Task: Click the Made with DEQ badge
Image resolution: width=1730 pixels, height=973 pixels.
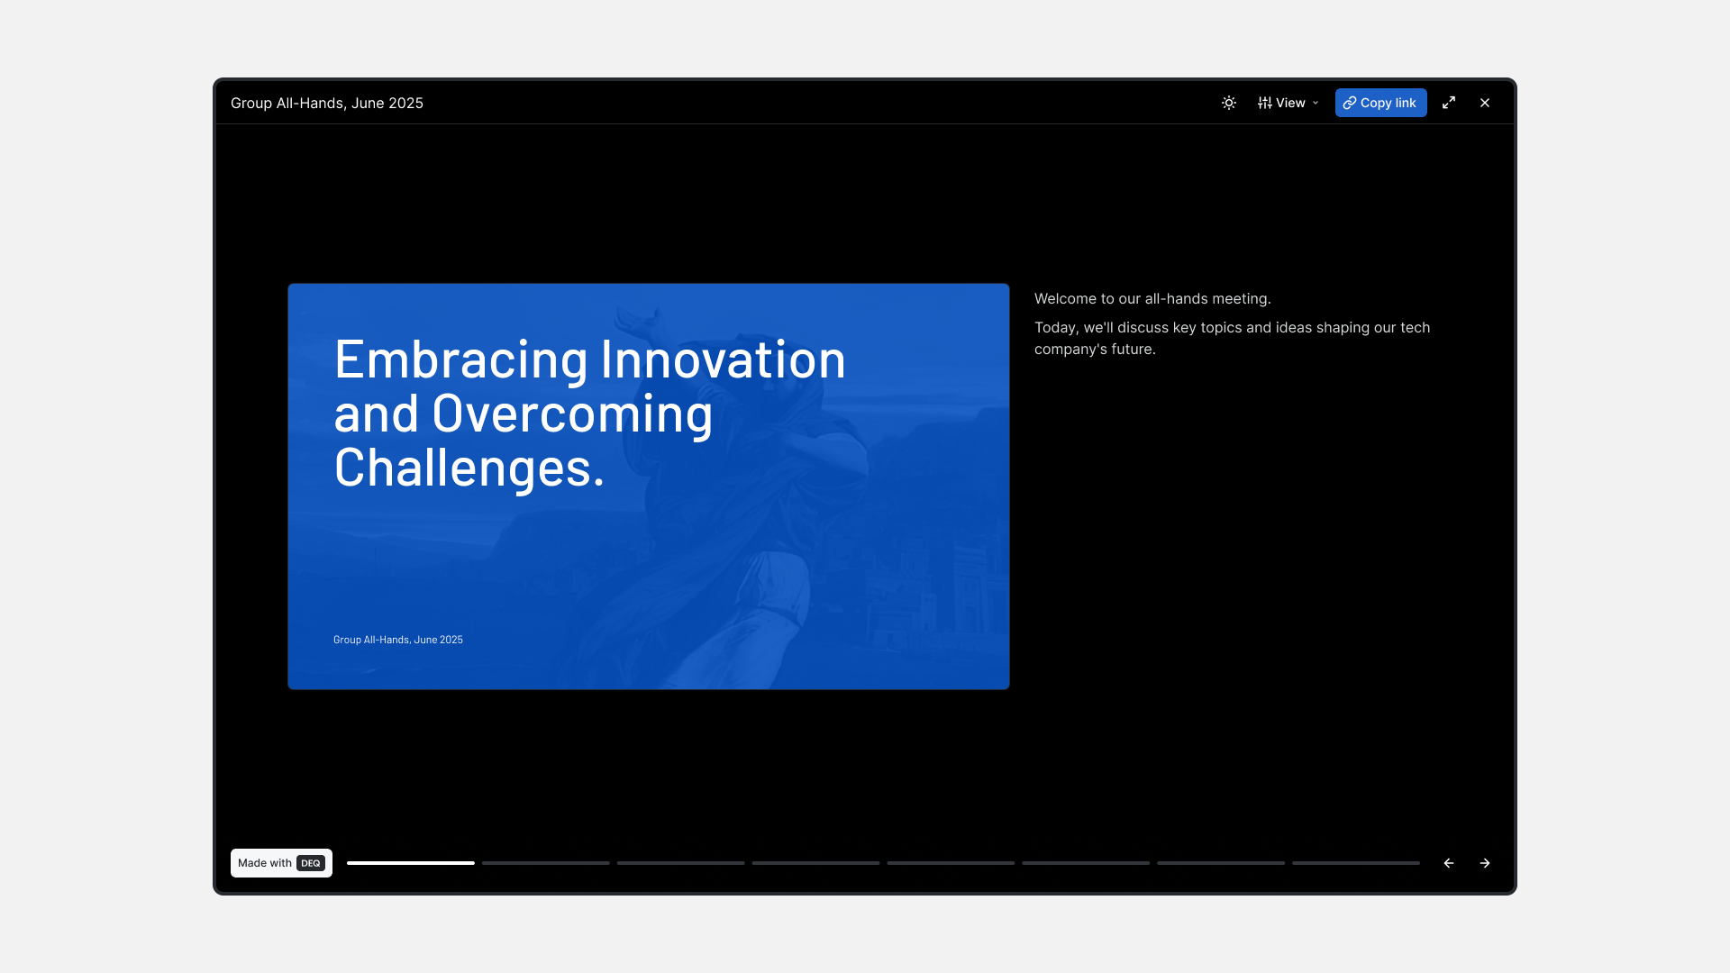Action: 264,863
